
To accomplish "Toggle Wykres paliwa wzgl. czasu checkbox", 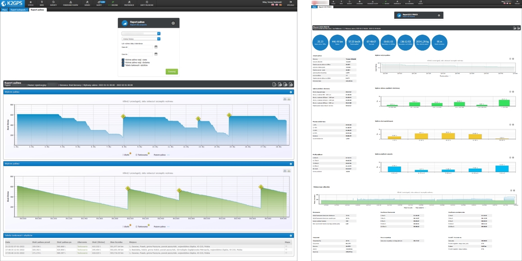I will [123, 60].
